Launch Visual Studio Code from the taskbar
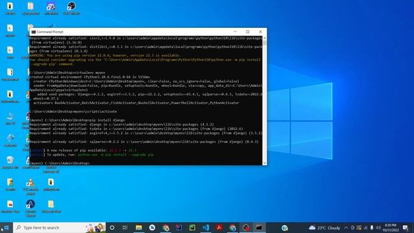 (x=206, y=227)
